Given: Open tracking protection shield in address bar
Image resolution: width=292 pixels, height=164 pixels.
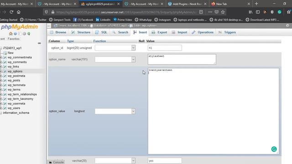Looking at the screenshot, I should [46, 12].
